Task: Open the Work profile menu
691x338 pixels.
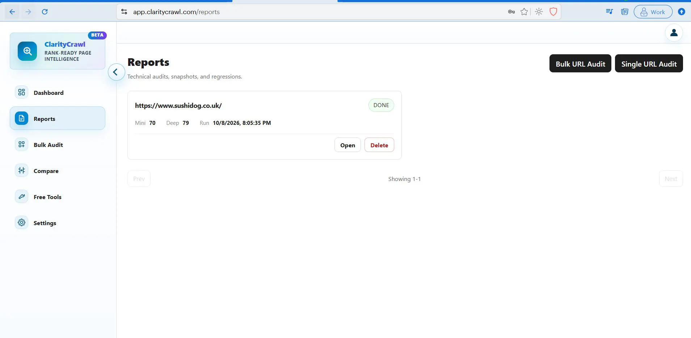Action: (653, 12)
